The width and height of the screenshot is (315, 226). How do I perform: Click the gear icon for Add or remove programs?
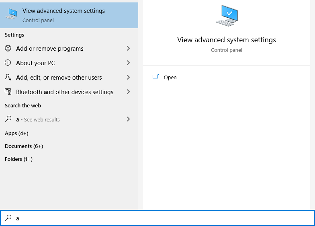8,49
